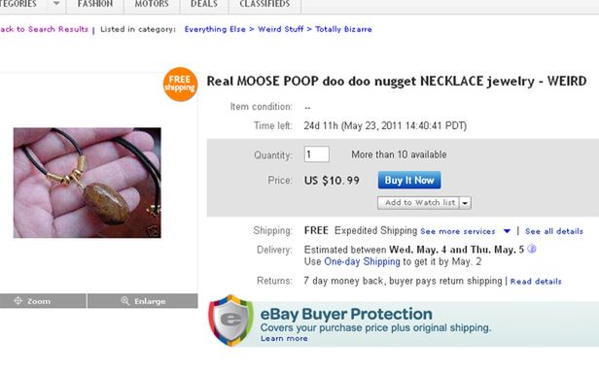Click the delivery estimate help question icon
Image resolution: width=599 pixels, height=374 pixels.
pos(532,249)
